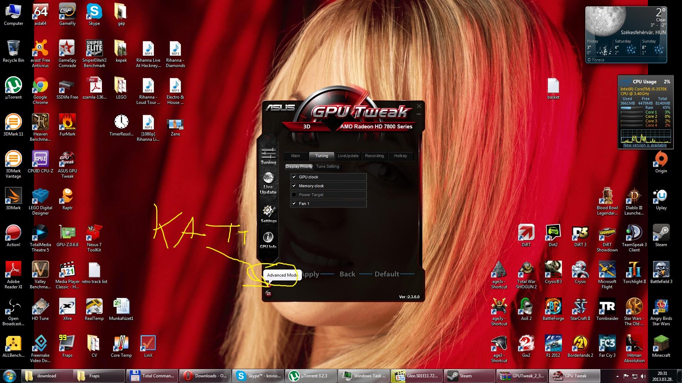The width and height of the screenshot is (682, 383).
Task: Select the GameFly desktop icon
Action: tap(67, 15)
